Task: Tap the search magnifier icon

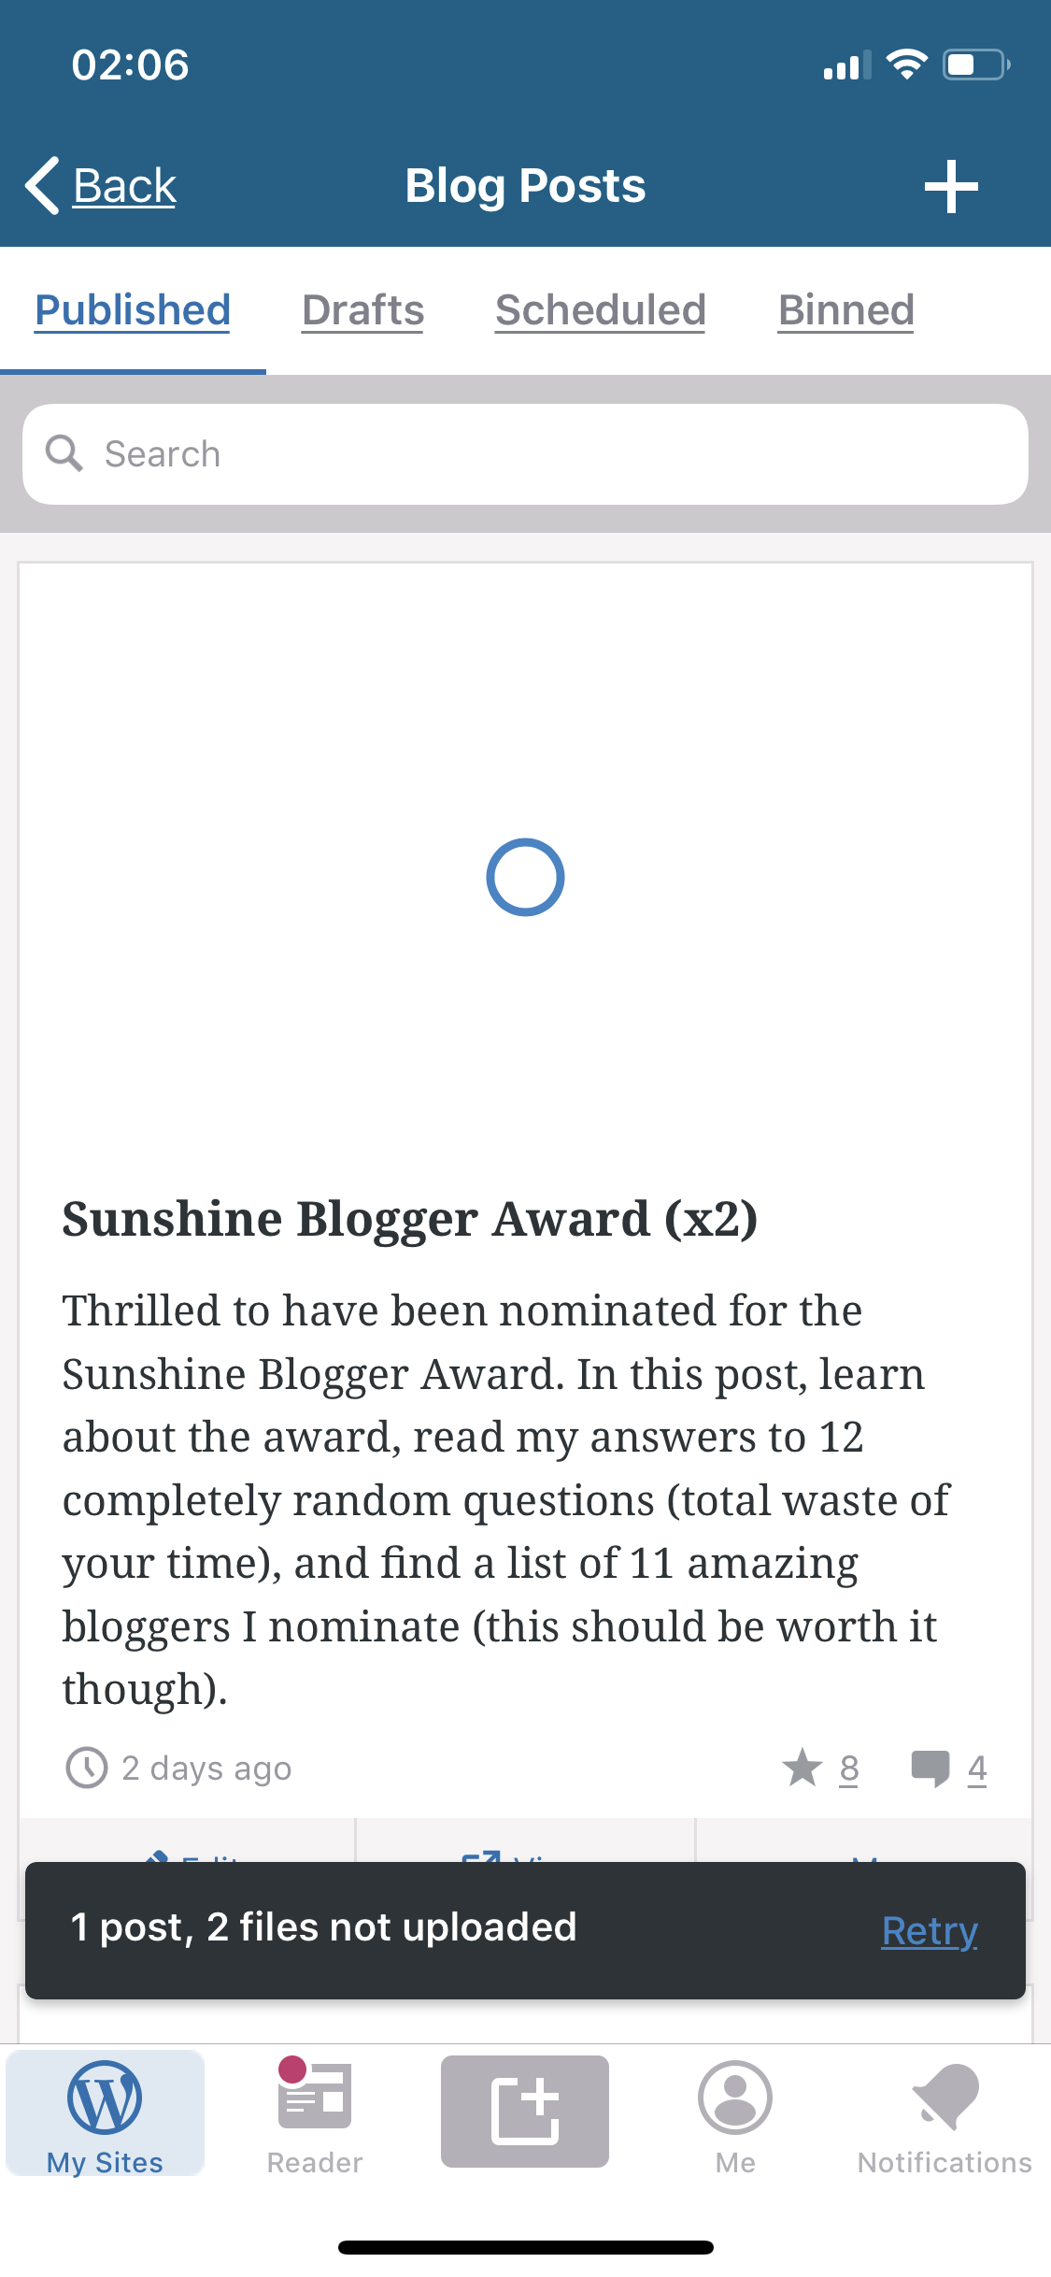Action: click(x=64, y=454)
